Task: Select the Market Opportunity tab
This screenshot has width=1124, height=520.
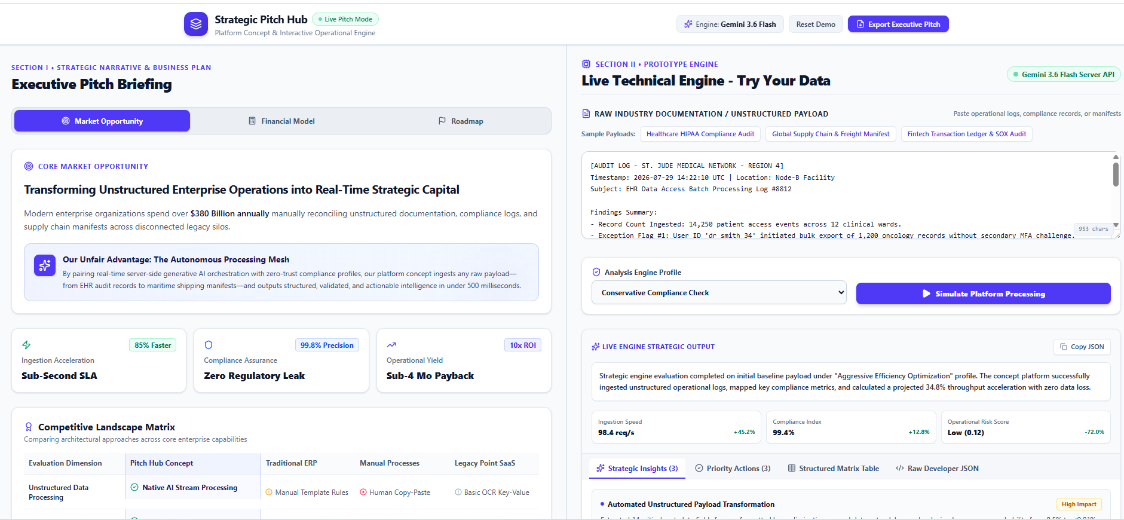Action: click(102, 121)
